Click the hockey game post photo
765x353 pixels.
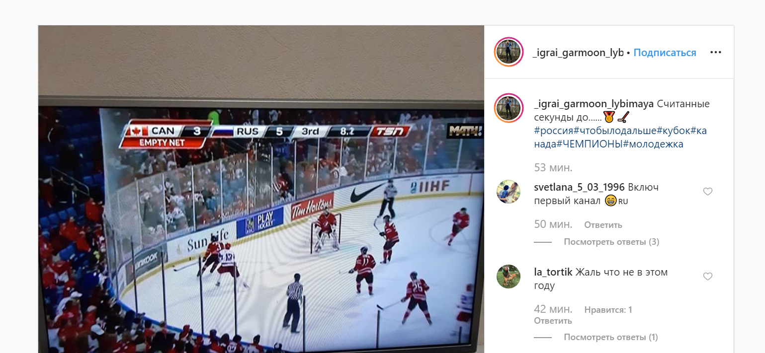(261, 189)
